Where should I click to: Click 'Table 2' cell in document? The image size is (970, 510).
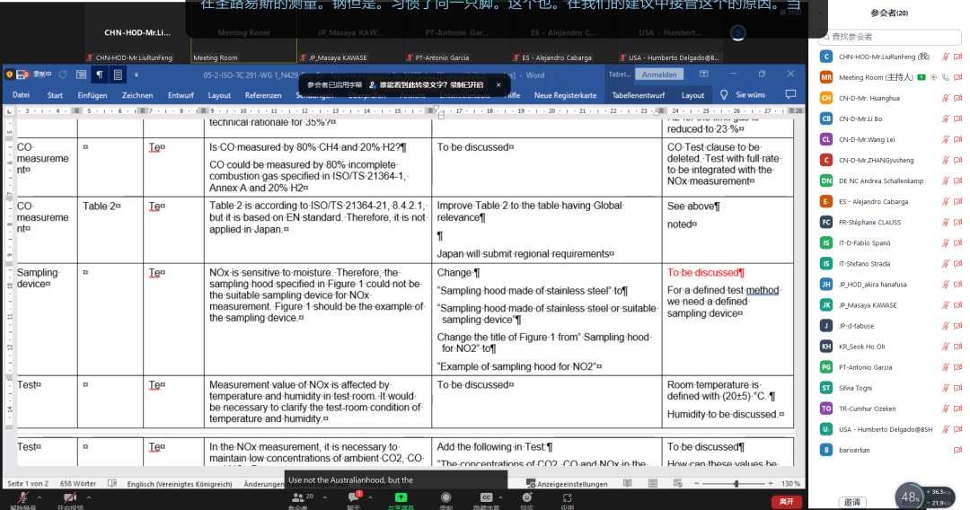101,206
